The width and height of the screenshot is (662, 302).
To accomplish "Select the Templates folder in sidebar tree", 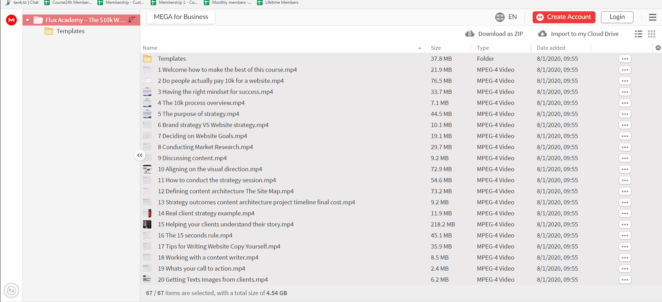I will tap(70, 31).
